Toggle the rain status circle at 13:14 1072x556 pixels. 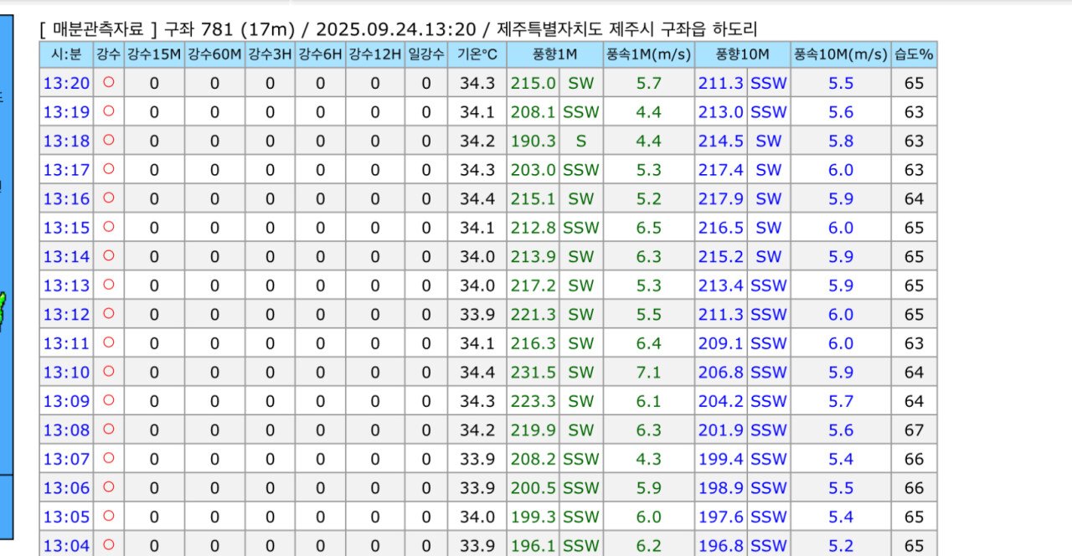(108, 256)
